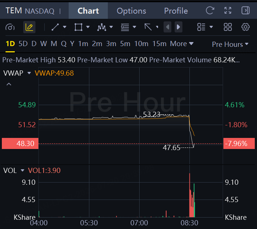Expand chart to fullscreen

coord(228,10)
